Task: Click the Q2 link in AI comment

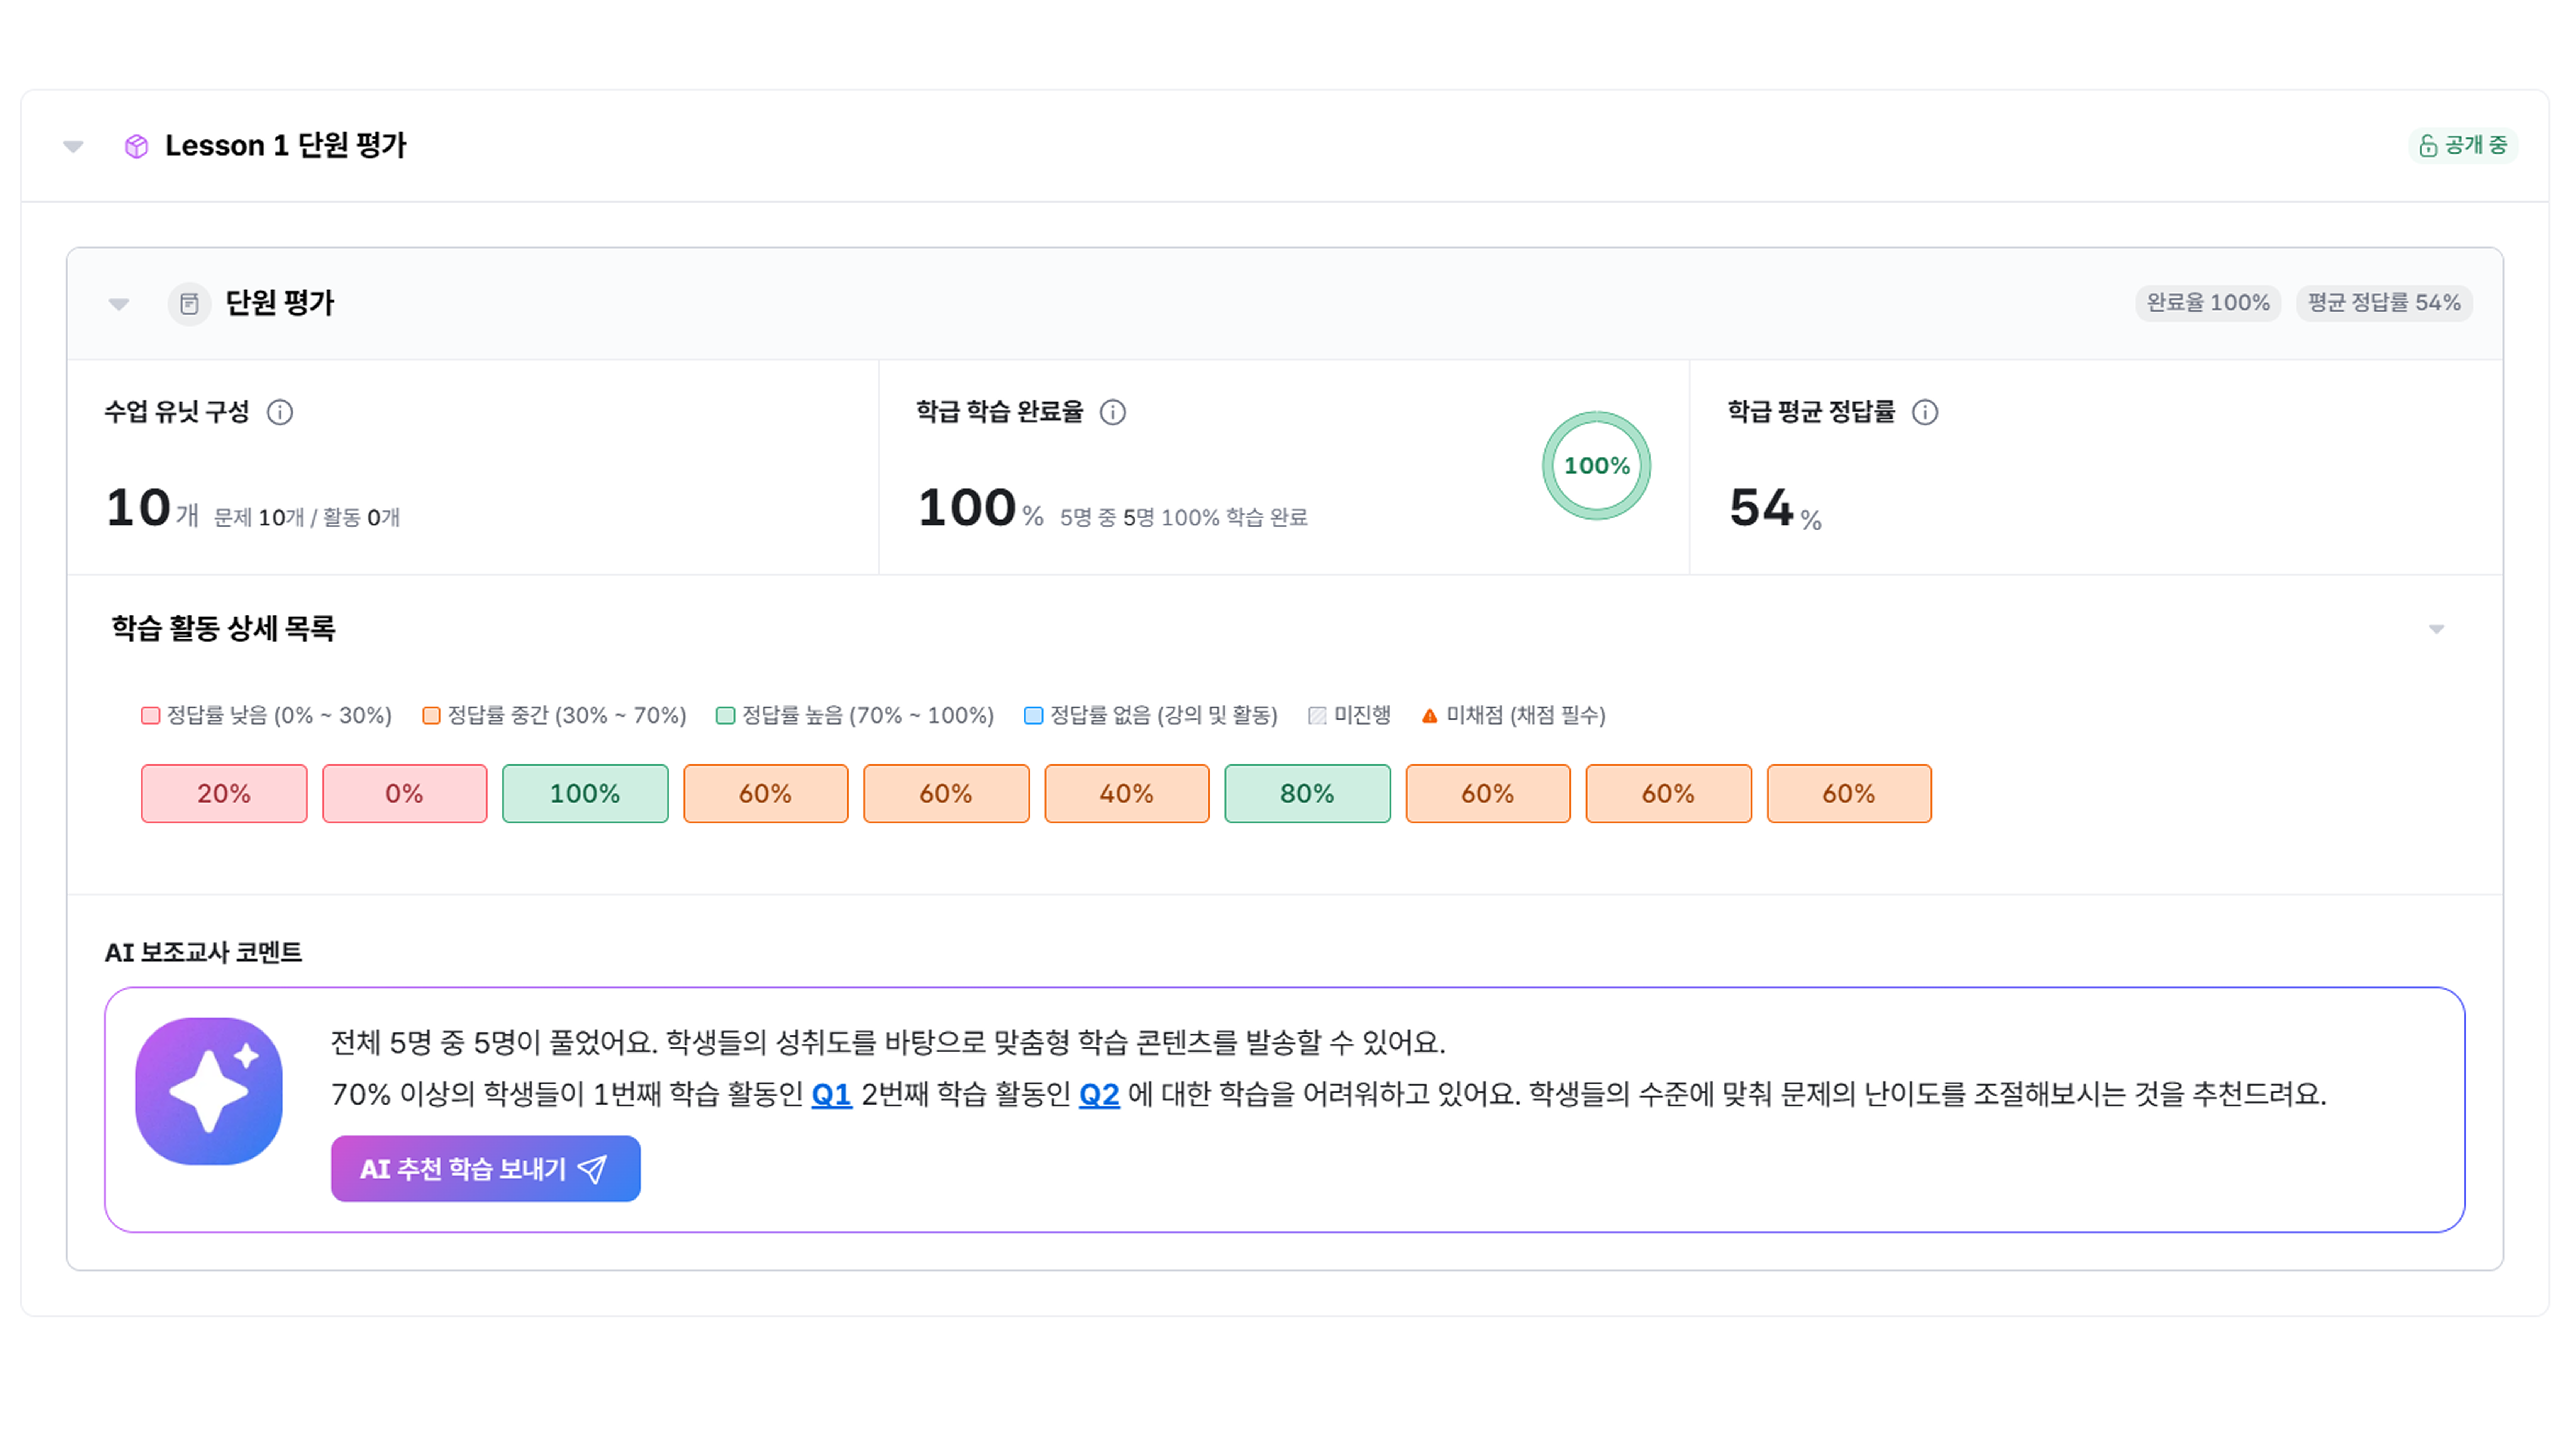Action: coord(1099,1094)
